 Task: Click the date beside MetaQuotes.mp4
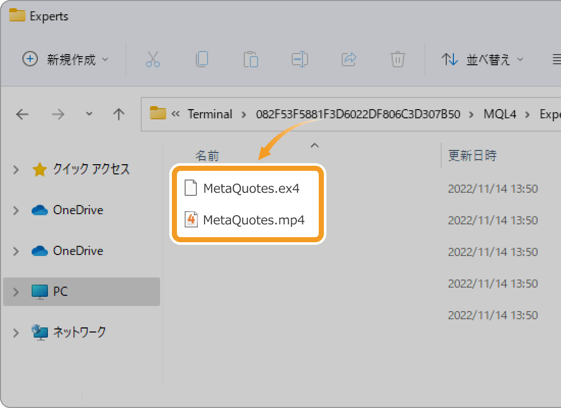pyautogui.click(x=493, y=220)
